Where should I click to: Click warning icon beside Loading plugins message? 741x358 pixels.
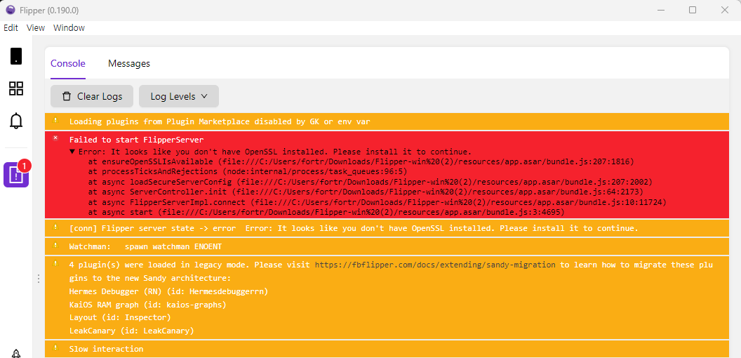coord(55,121)
